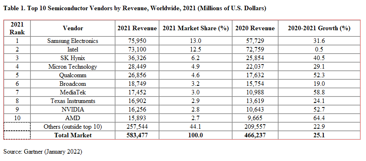Click MediaTek 2020 revenue 10,988
This screenshot has width=366, height=161.
[x=255, y=92]
